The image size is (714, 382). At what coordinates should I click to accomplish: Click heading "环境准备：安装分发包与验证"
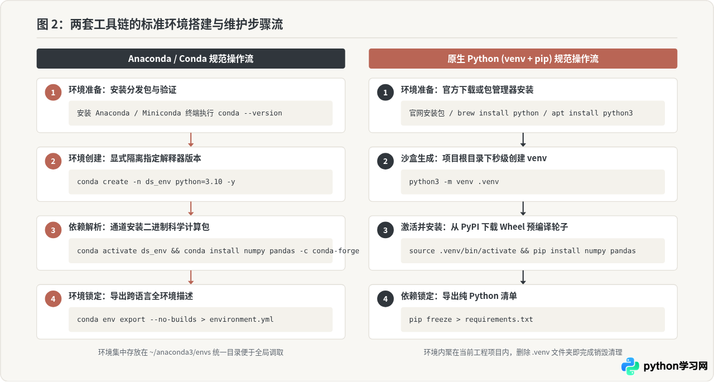[x=122, y=90]
